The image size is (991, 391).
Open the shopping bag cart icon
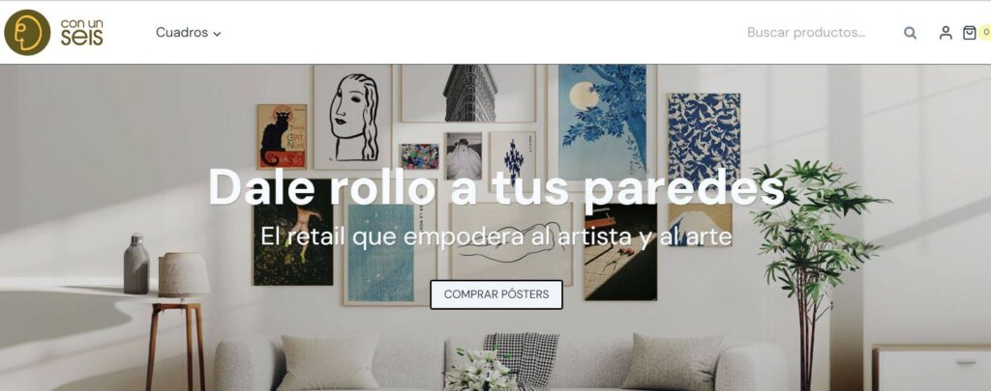969,33
